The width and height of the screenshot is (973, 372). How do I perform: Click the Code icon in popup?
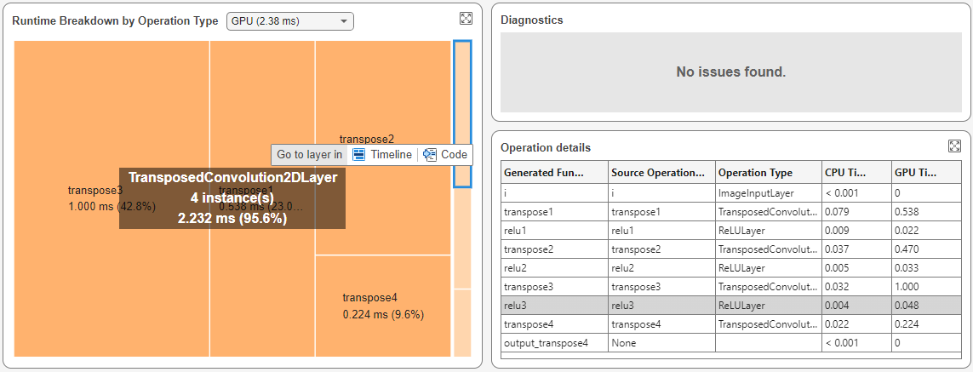[x=429, y=155]
